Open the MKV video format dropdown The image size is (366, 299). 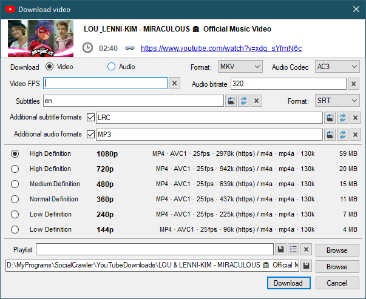[x=240, y=67]
